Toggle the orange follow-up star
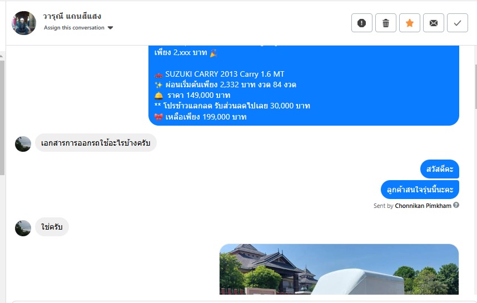477x303 pixels. pos(410,23)
